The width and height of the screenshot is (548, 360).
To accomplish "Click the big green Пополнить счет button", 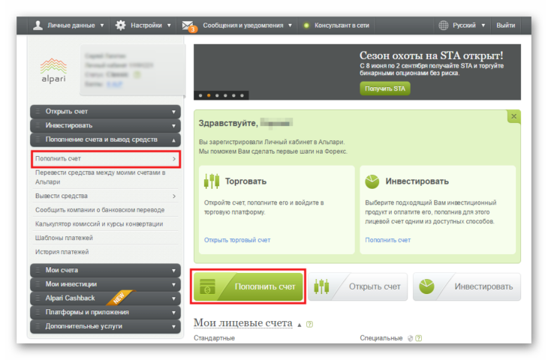I will coord(248,286).
